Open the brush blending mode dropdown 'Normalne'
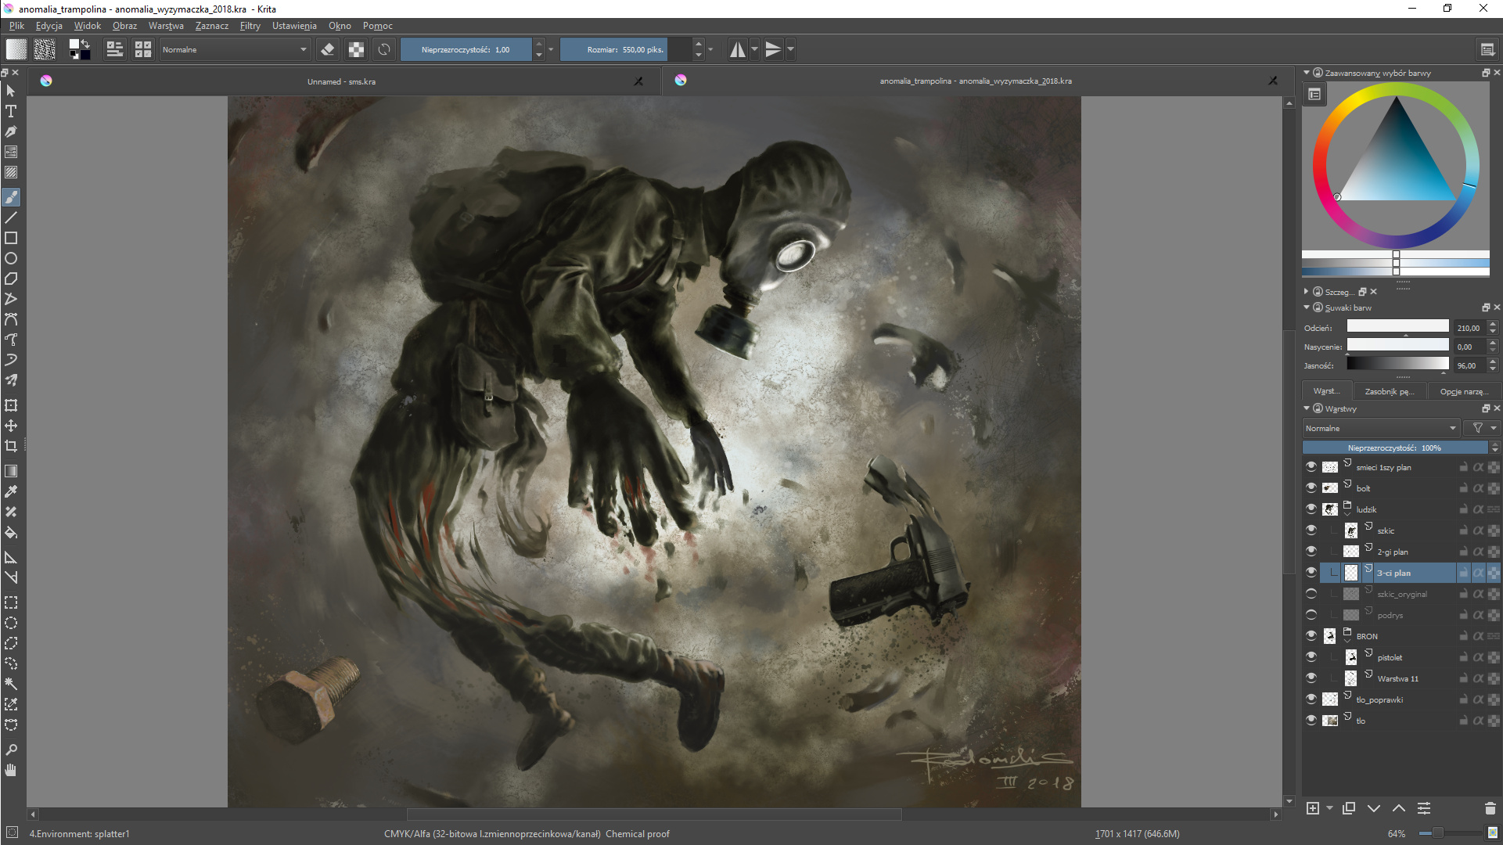Image resolution: width=1503 pixels, height=845 pixels. [x=235, y=49]
